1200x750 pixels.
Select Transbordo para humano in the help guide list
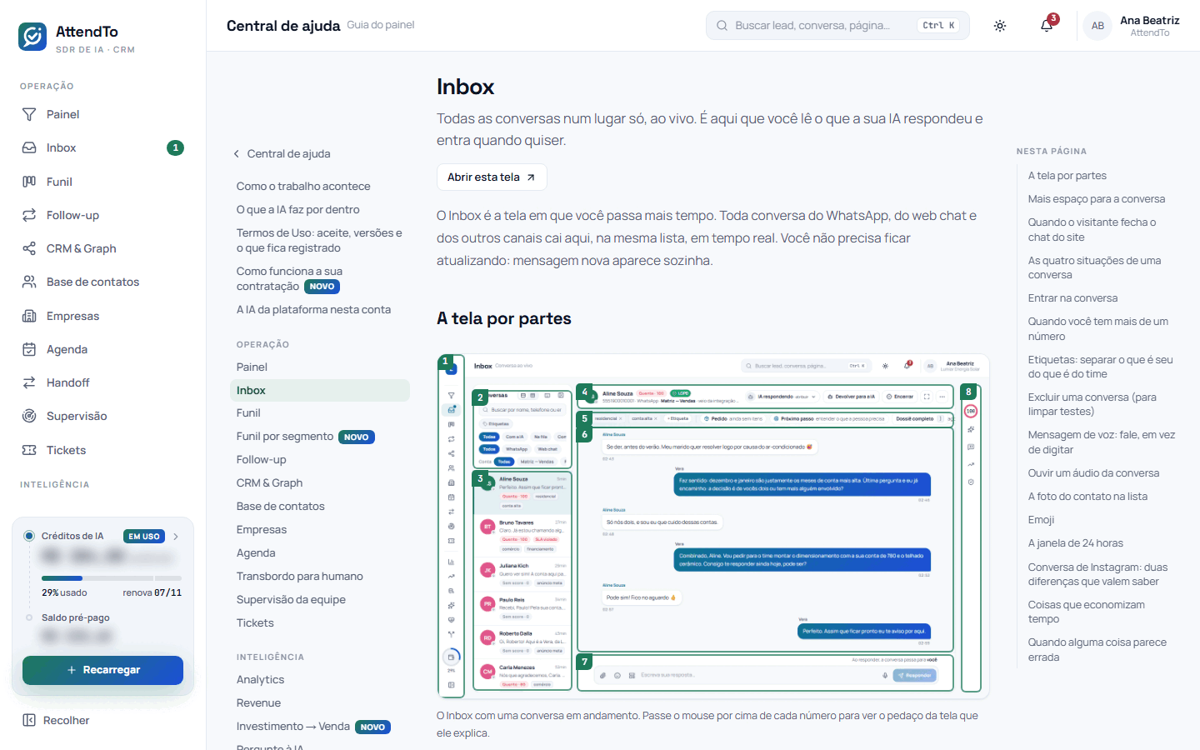tap(300, 576)
